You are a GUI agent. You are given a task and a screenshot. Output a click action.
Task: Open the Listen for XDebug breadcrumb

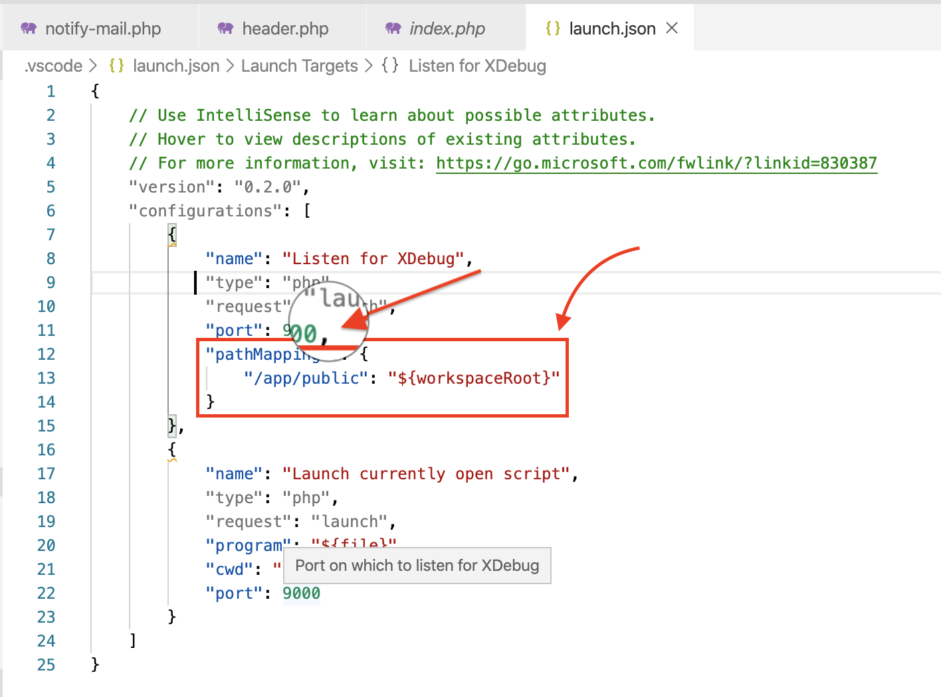pyautogui.click(x=477, y=66)
